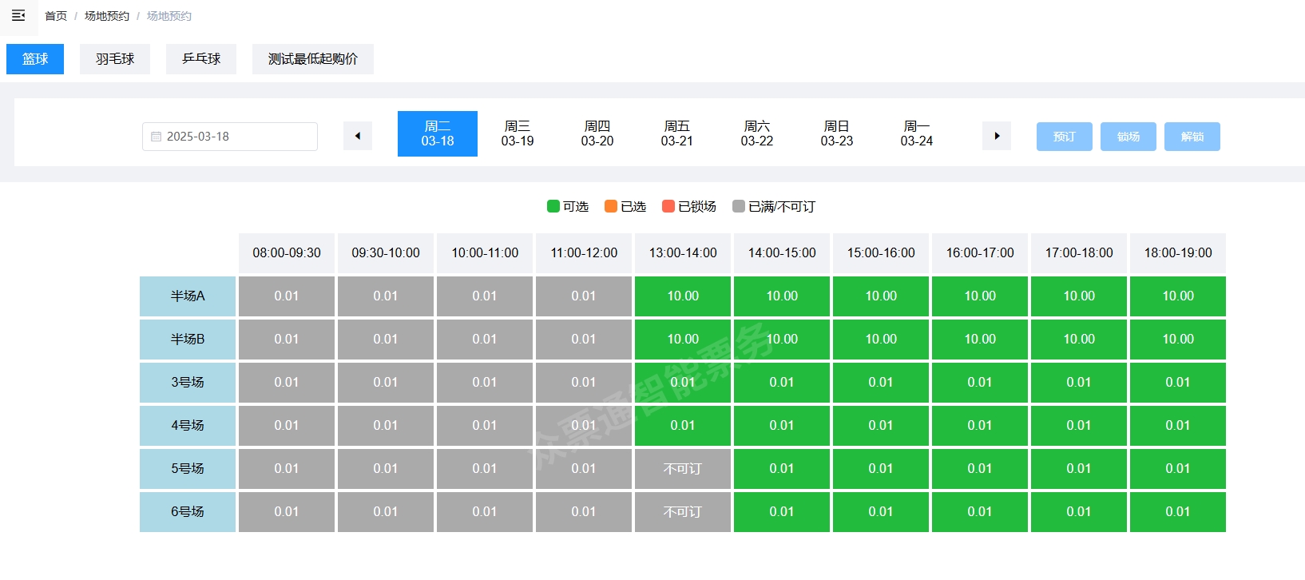This screenshot has height=580, width=1305.
Task: Click 5号场 不可订 cell at 13:00-14:00
Action: click(683, 469)
